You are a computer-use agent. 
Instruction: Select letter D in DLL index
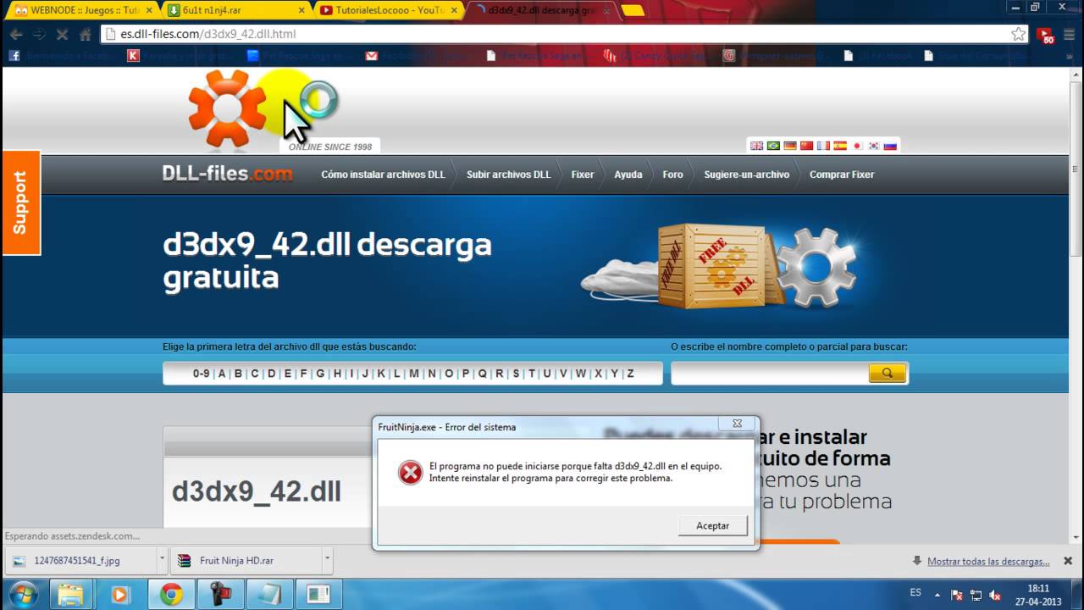point(271,374)
